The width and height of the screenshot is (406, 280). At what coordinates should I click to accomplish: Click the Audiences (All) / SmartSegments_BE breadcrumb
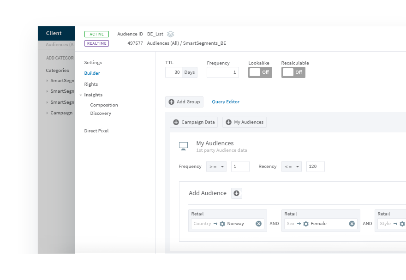(186, 43)
